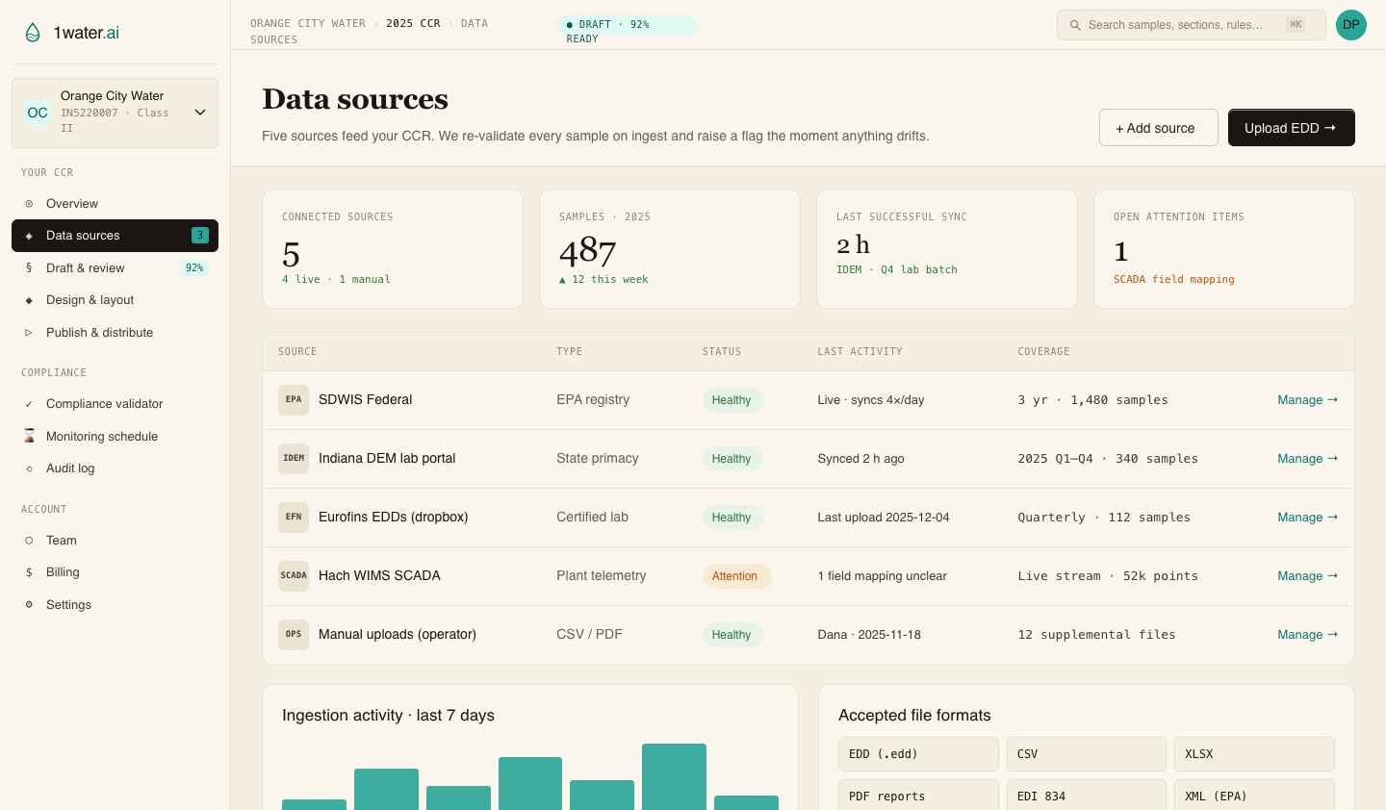Screen dimensions: 1386x810
Task: Click the EPA badge for SDWIS Federal
Action: (x=294, y=400)
